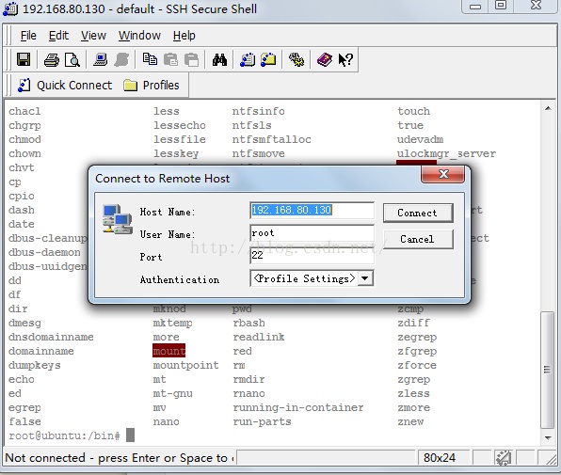
Task: Open the View menu
Action: pos(93,36)
